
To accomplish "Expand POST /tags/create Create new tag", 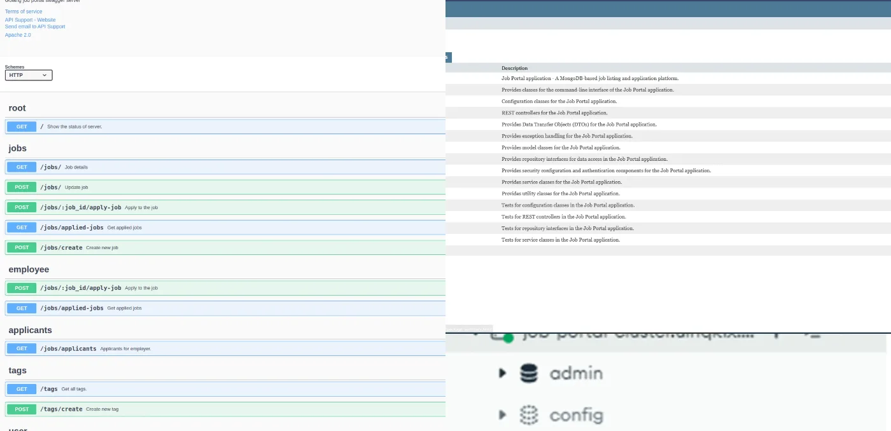I will pyautogui.click(x=225, y=409).
